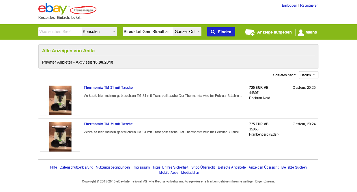Viewport: 357px width, 192px height.
Task: Click the location text Frankenberg (Eder)
Action: point(264,134)
